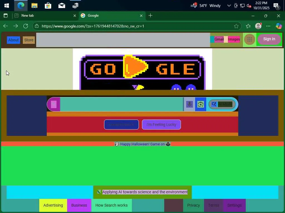Open the installer app in the taskbar
The height and width of the screenshot is (213, 285).
75,6
